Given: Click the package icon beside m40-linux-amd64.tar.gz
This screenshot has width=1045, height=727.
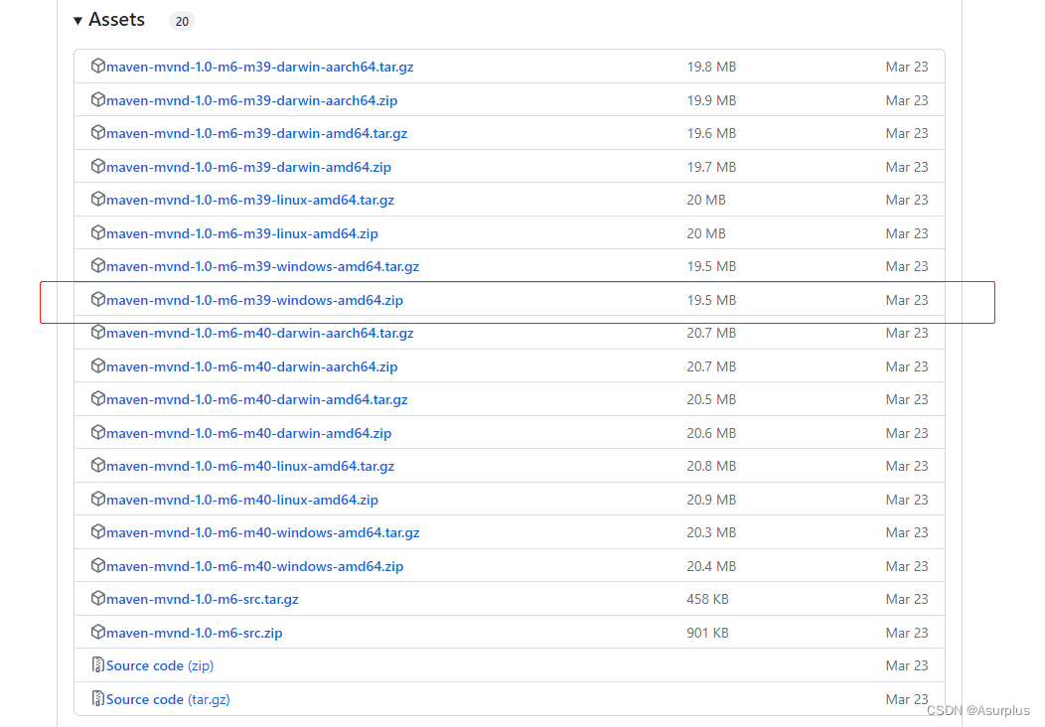Looking at the screenshot, I should (98, 465).
